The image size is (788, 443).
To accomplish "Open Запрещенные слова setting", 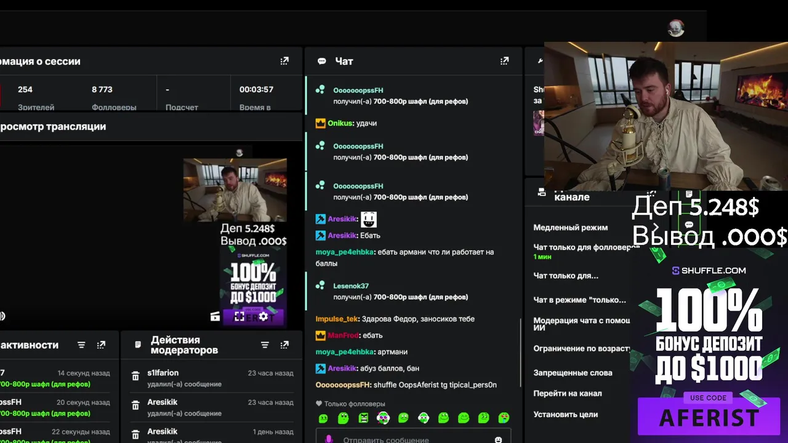I will click(x=573, y=373).
